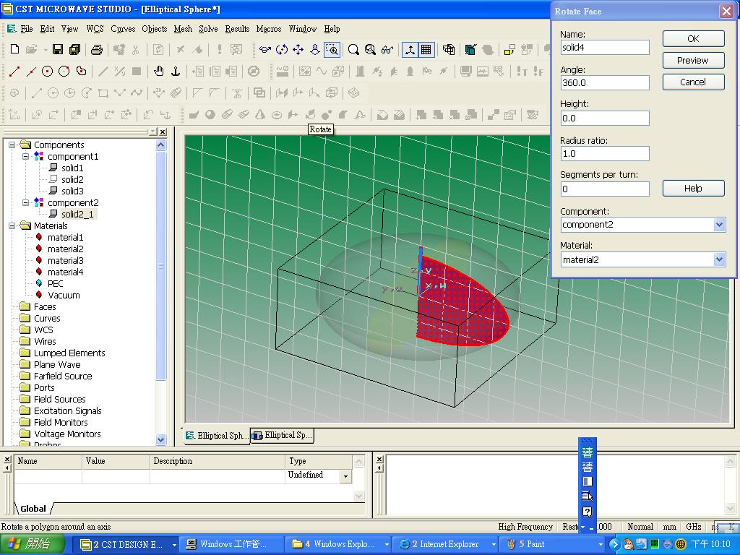Click the Radius ratio input field

[x=605, y=153]
